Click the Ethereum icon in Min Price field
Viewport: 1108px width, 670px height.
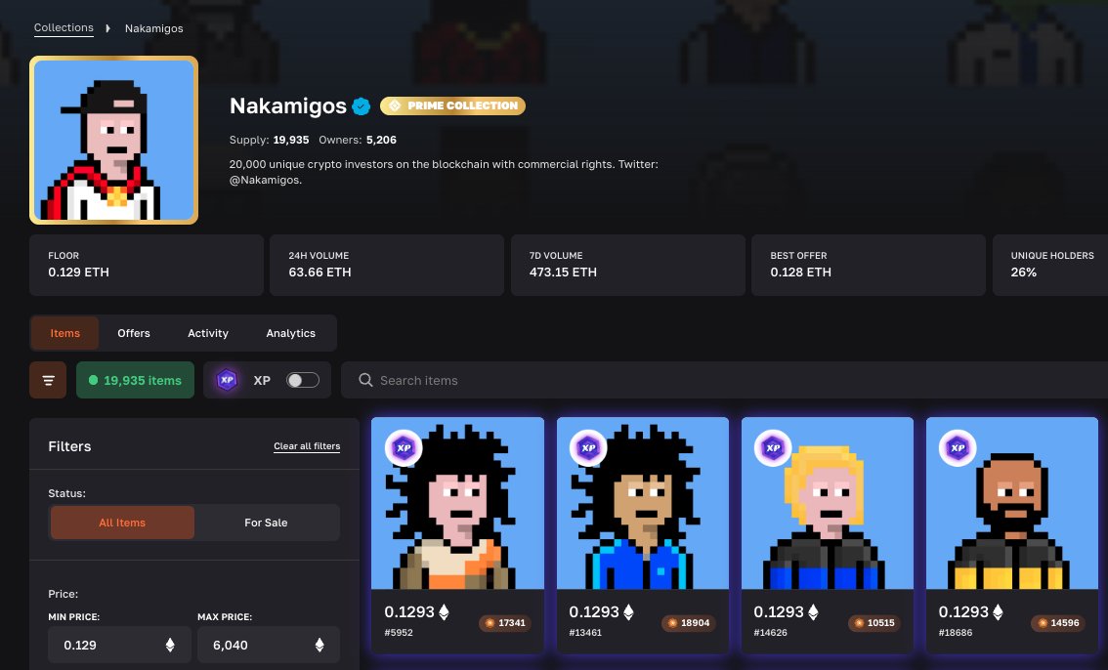(x=170, y=645)
